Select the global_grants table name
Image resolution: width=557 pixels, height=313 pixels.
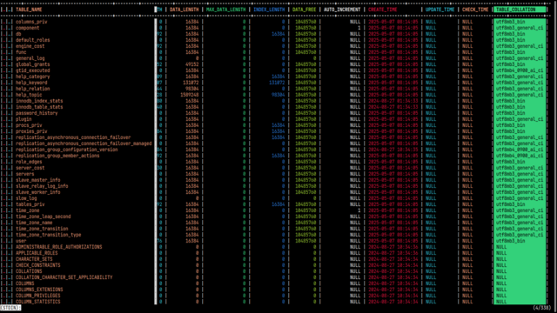pyautogui.click(x=33, y=64)
